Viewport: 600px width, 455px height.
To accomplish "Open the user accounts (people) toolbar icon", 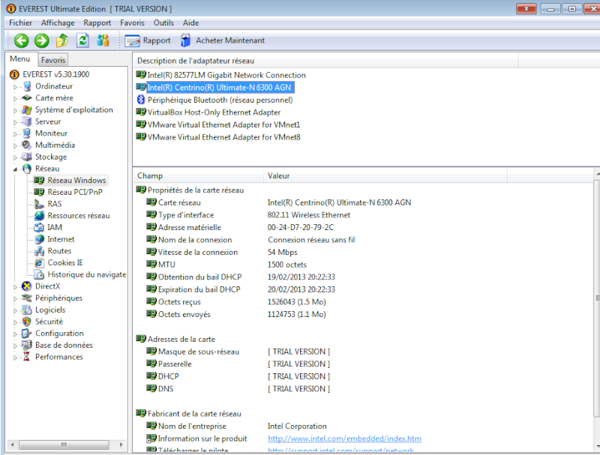I will [x=103, y=40].
